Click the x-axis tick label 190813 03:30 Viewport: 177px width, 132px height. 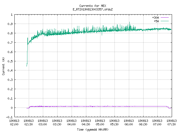pyautogui.click(x=57, y=122)
